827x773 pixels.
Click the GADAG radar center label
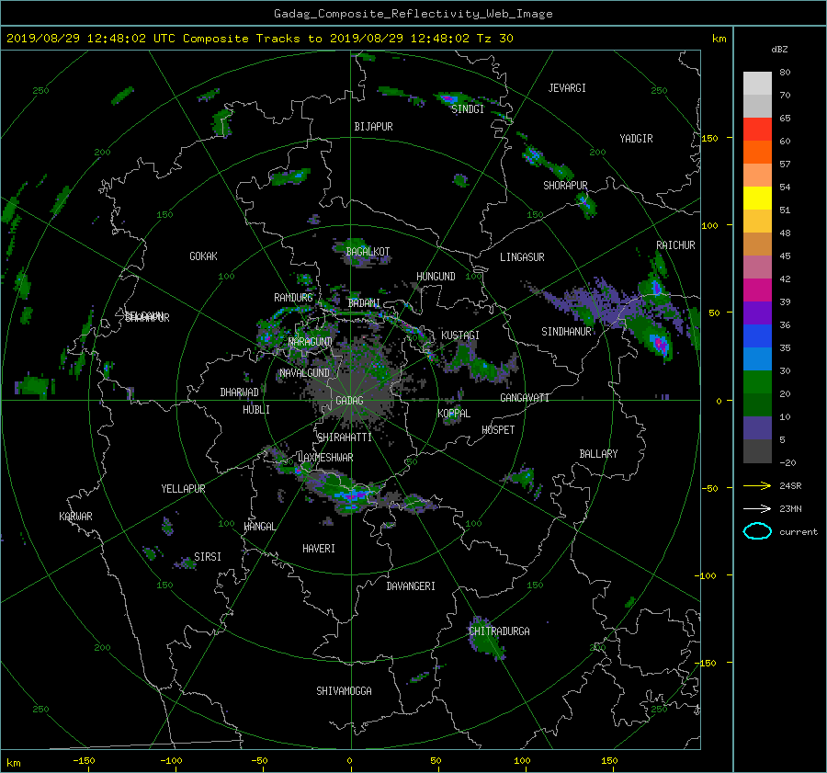tap(349, 401)
